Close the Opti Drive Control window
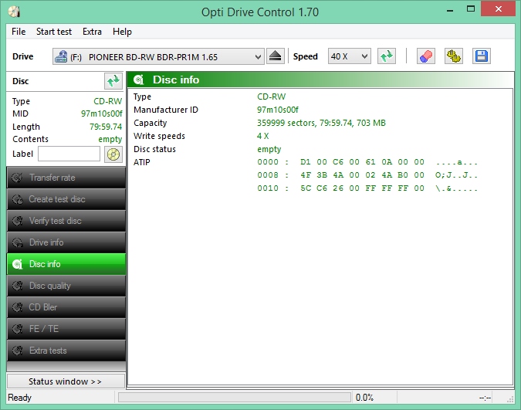The image size is (521, 410). click(498, 9)
